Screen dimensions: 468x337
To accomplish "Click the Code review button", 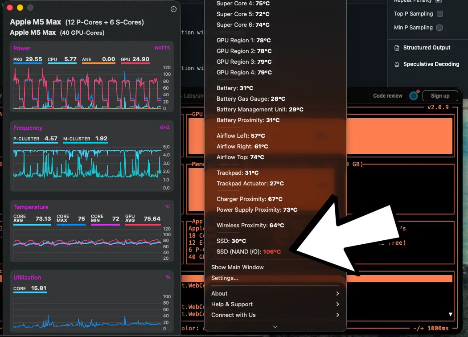I will (x=387, y=95).
